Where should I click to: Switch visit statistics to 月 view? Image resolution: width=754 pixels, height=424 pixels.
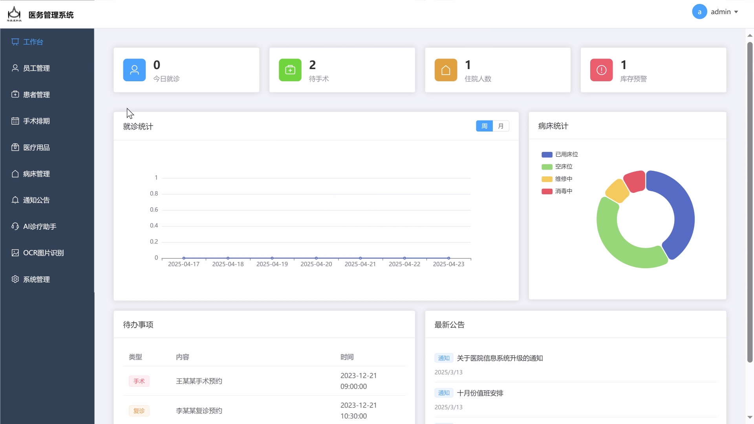pos(501,126)
